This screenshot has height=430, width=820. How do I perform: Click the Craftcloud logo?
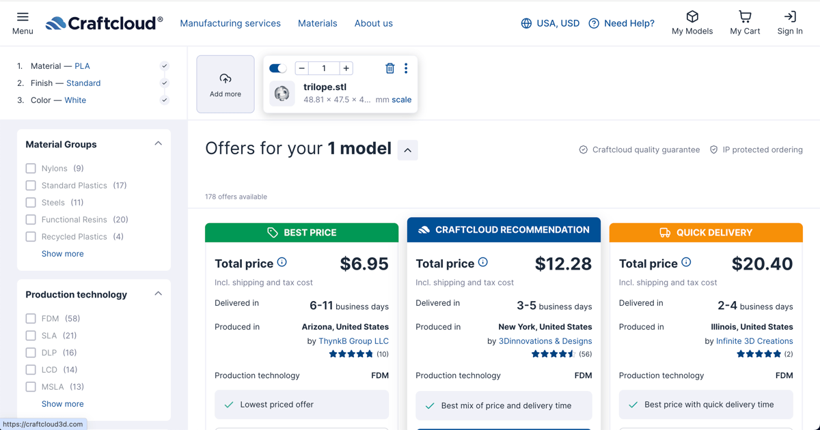pyautogui.click(x=104, y=23)
